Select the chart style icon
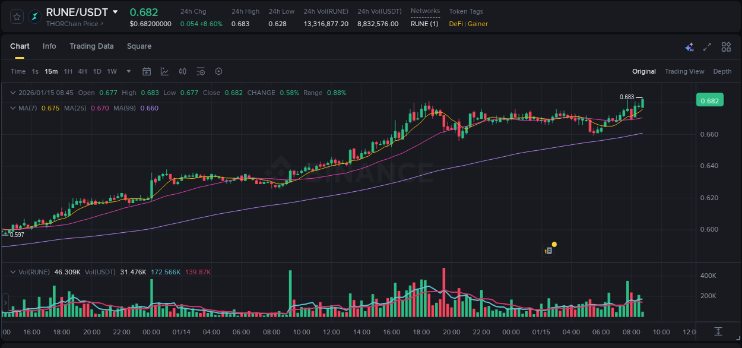Viewport: 742px width, 348px height. pos(163,71)
